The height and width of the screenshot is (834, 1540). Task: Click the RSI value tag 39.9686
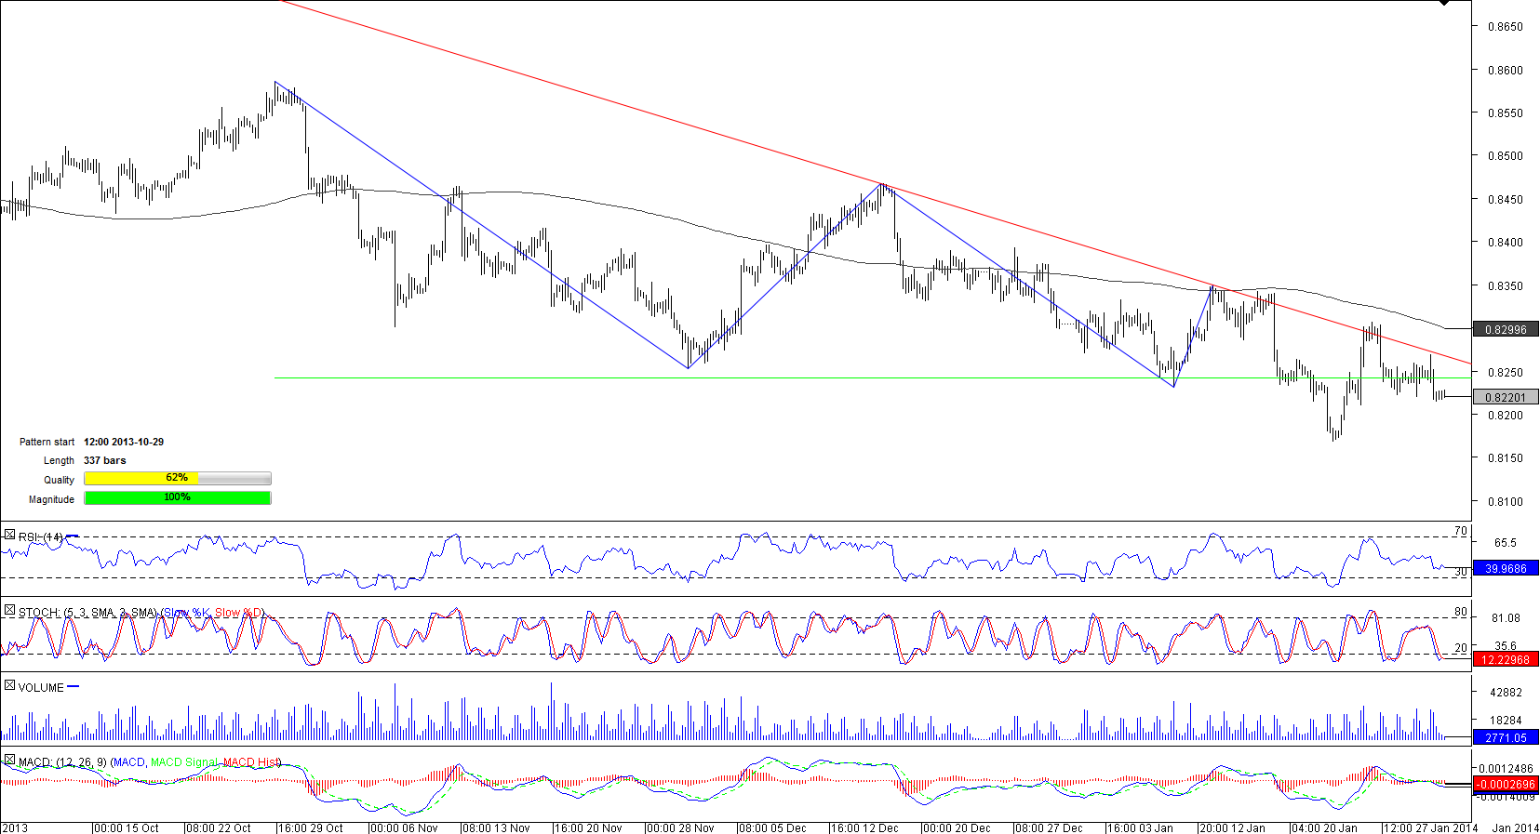(1505, 568)
